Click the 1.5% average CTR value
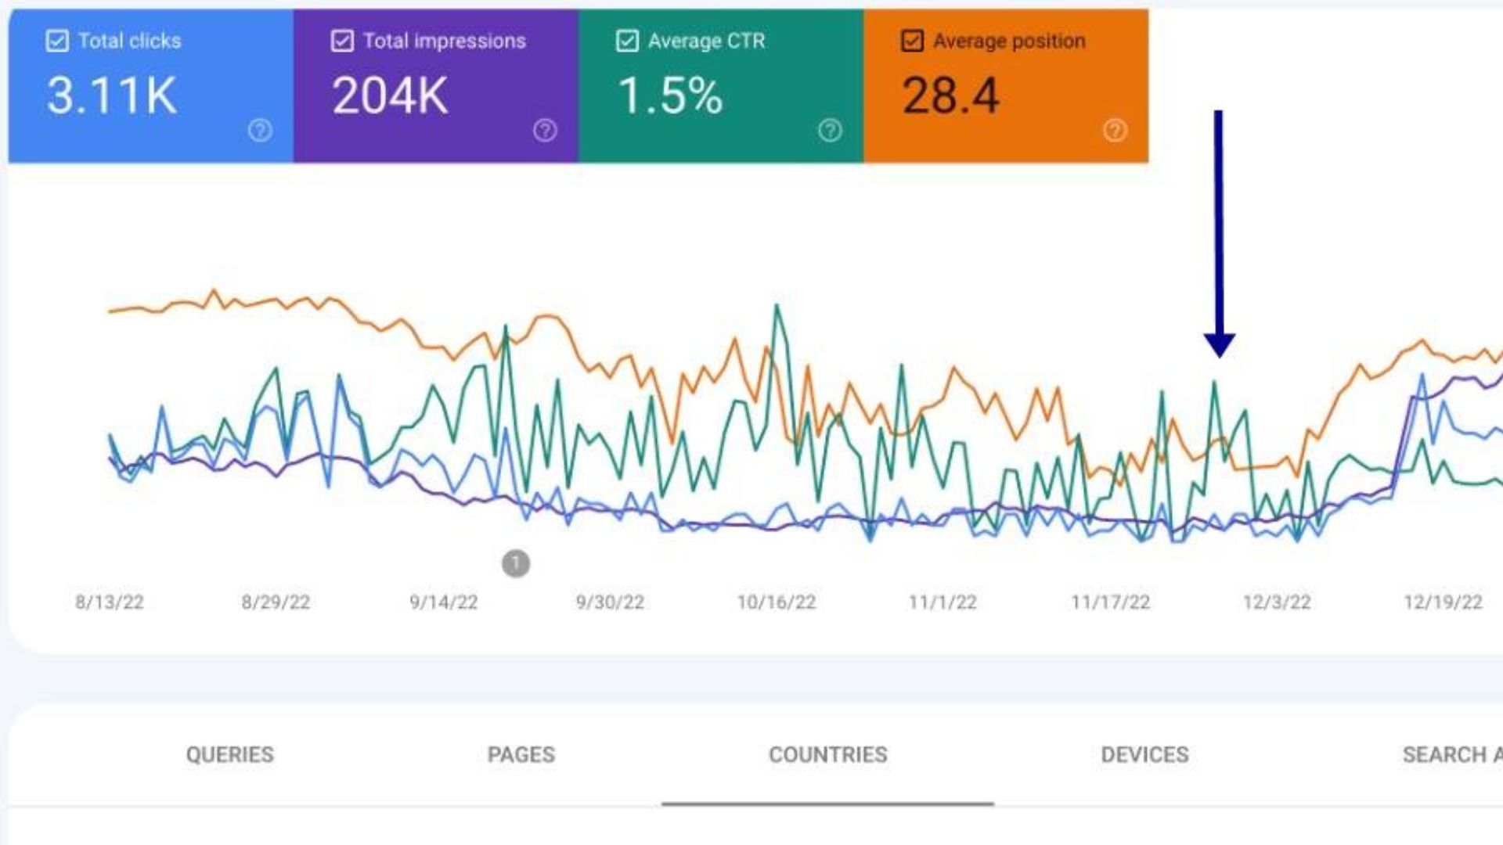Screen dimensions: 1503x845 [670, 95]
